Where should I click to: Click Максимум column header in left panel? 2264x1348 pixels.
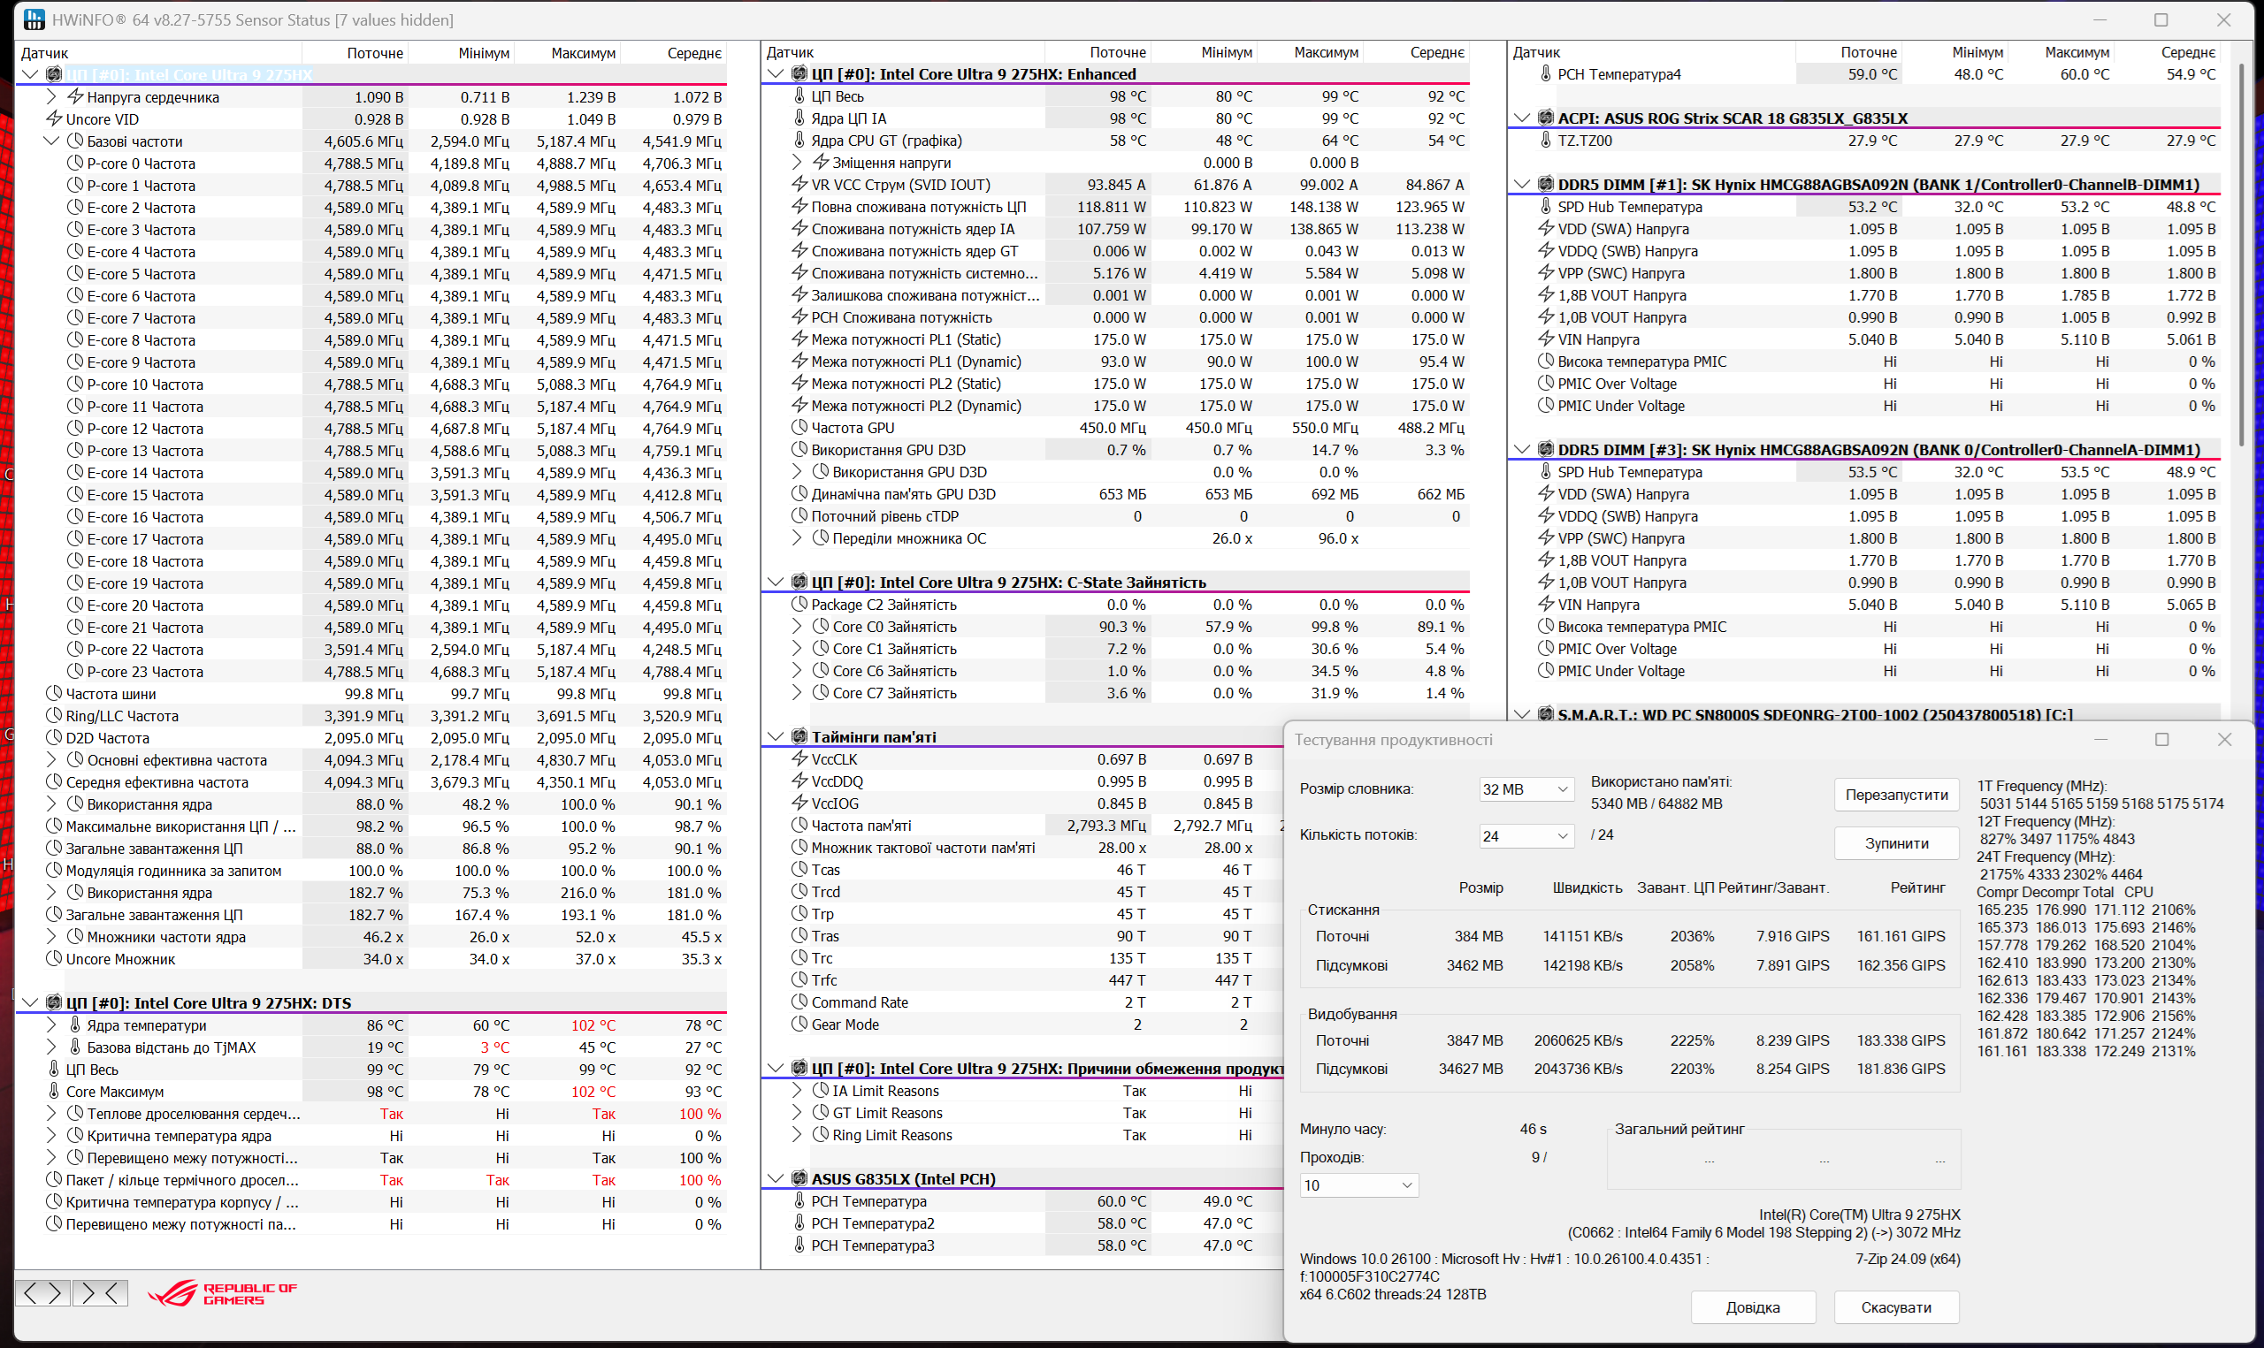tap(582, 53)
